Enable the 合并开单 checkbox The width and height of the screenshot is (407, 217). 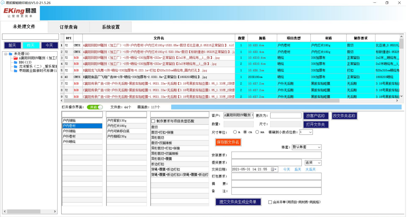click(270, 202)
